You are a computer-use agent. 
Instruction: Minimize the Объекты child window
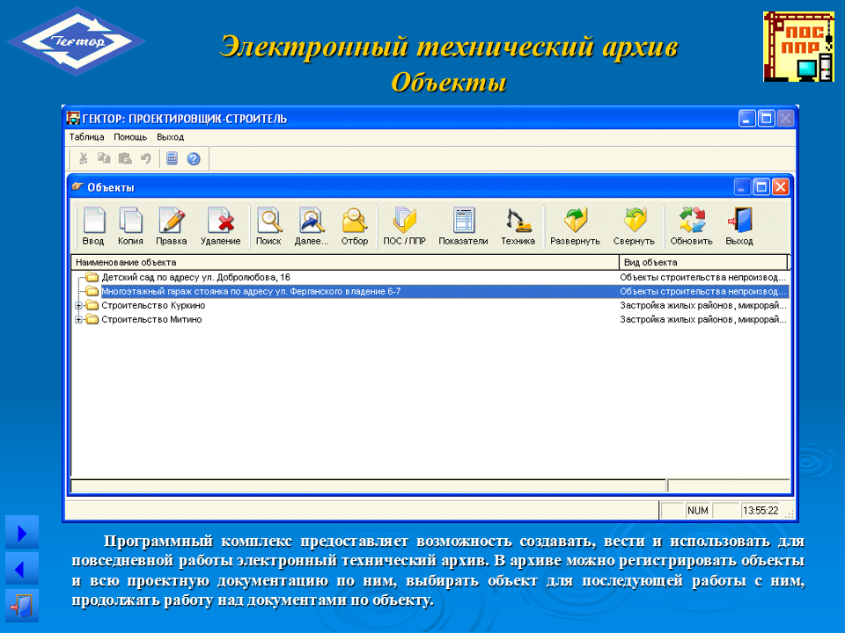tap(742, 187)
